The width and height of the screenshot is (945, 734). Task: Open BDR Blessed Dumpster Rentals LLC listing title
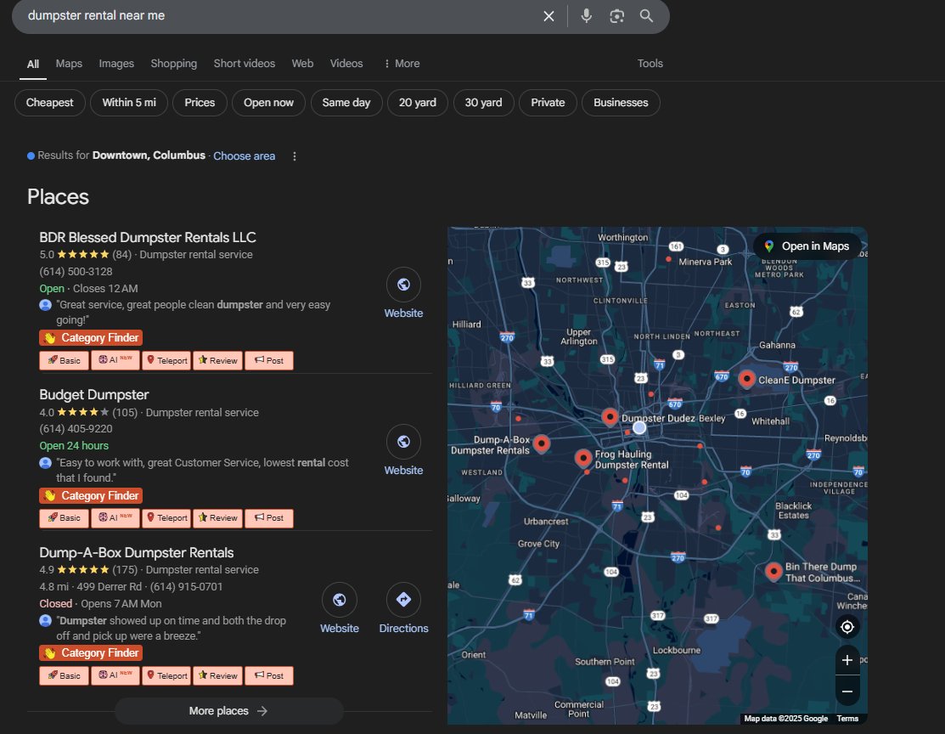[148, 238]
